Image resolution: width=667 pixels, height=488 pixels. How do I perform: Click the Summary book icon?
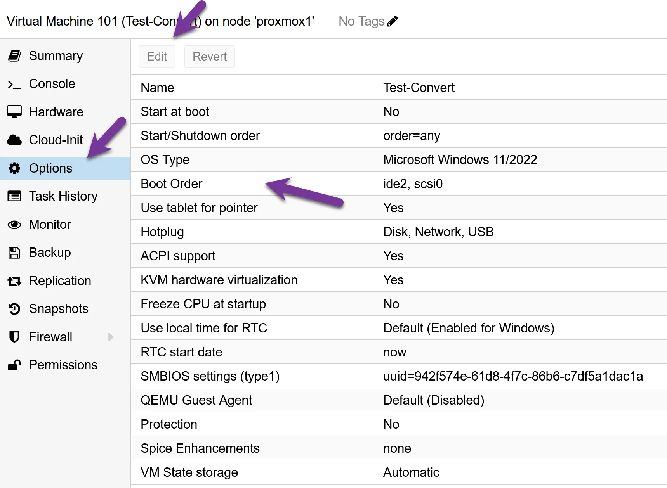(14, 56)
